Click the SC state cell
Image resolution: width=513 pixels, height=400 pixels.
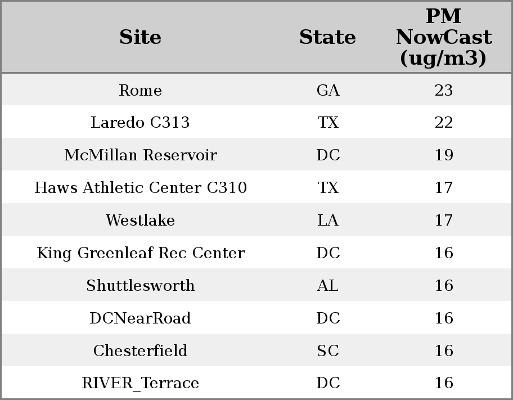coord(328,350)
